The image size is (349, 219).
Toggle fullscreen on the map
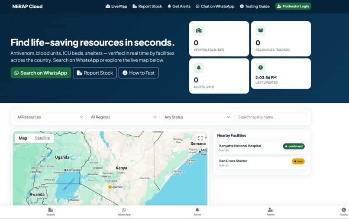tap(200, 138)
